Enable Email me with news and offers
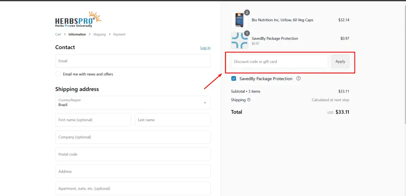The width and height of the screenshot is (406, 196). (x=58, y=74)
